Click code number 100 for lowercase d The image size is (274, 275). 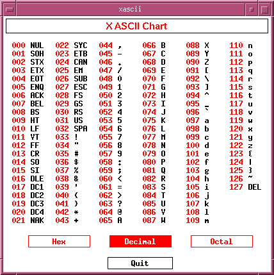pyautogui.click(x=193, y=146)
